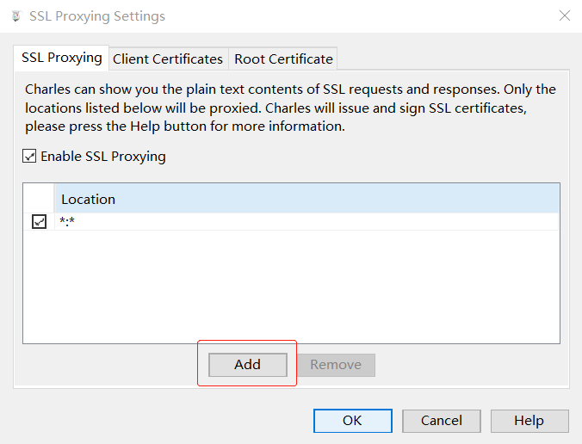Click empty area of the locations list

[x=293, y=288]
